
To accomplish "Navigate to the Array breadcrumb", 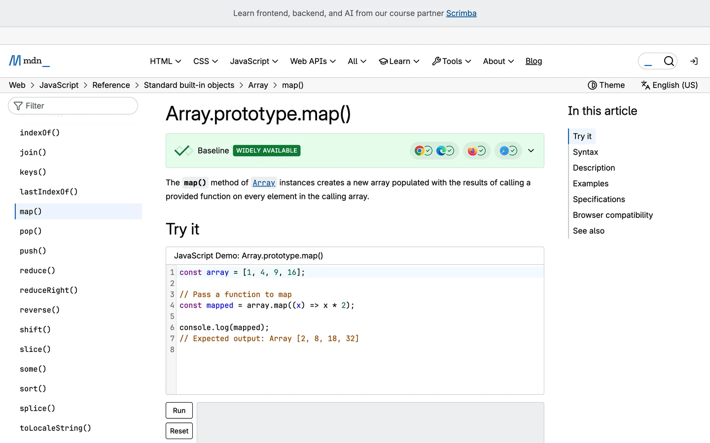I will 258,85.
